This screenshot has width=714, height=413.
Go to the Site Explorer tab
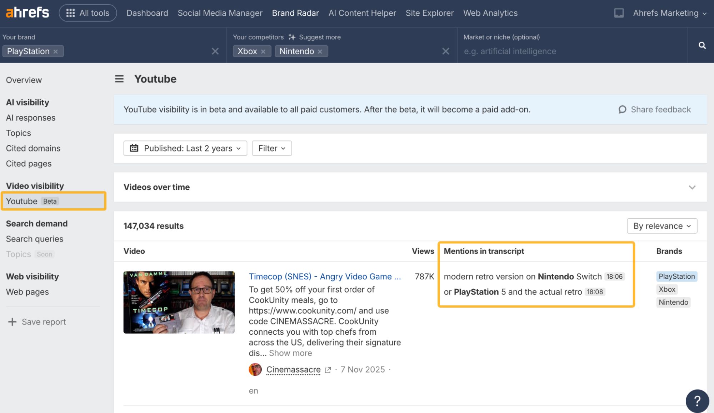point(429,13)
